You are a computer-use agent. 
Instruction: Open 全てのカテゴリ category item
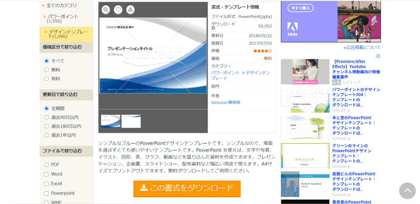click(x=62, y=5)
